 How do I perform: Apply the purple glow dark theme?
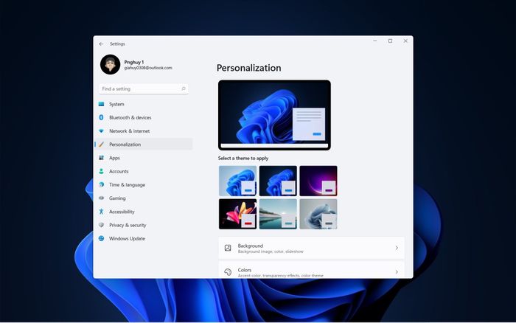318,181
